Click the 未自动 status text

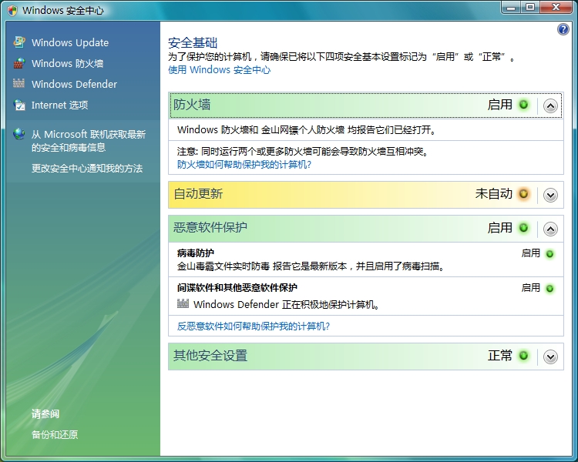click(x=493, y=193)
